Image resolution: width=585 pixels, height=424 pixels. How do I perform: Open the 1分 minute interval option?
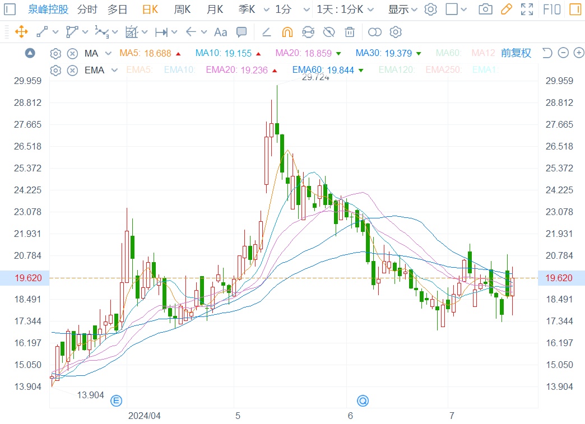[x=283, y=10]
